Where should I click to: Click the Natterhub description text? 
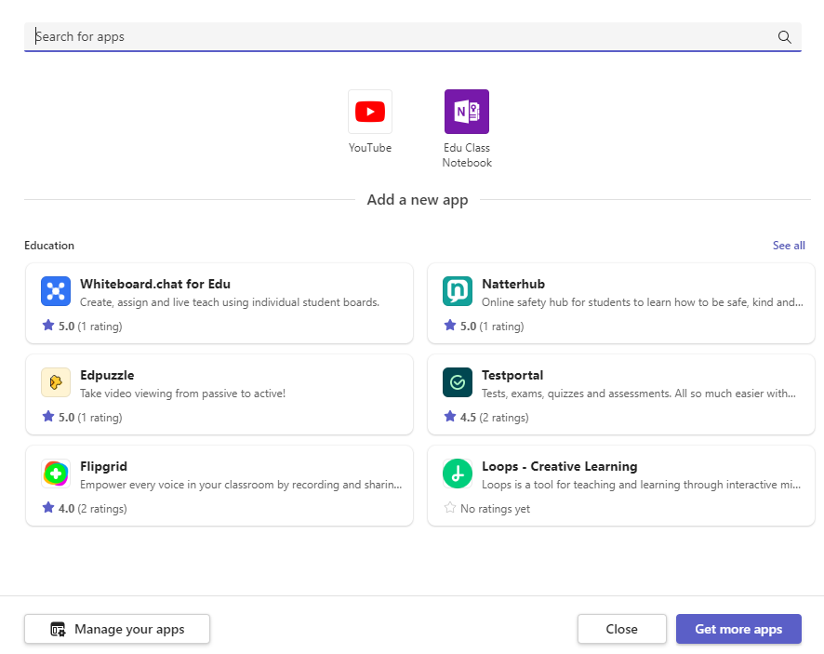click(x=642, y=302)
